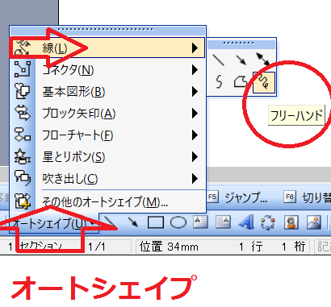Pick the Rectangle tool on drawing toolbar
The height and width of the screenshot is (307, 331).
pos(156,222)
